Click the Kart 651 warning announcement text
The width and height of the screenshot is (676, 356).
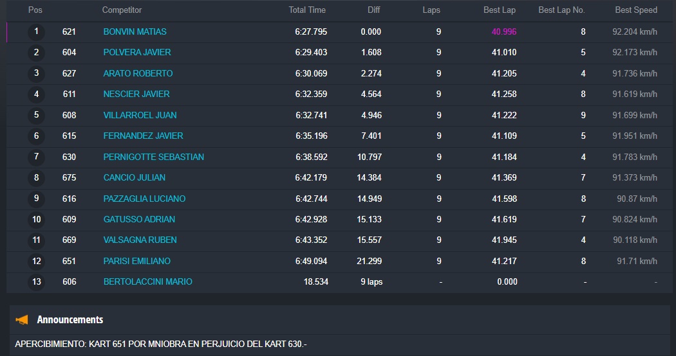point(161,344)
